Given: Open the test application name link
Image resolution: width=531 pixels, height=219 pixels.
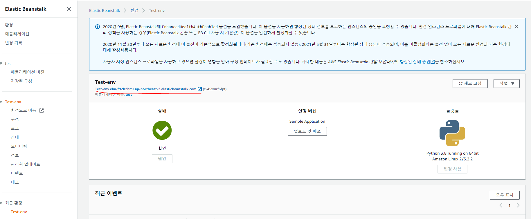Looking at the screenshot, I should point(129,95).
